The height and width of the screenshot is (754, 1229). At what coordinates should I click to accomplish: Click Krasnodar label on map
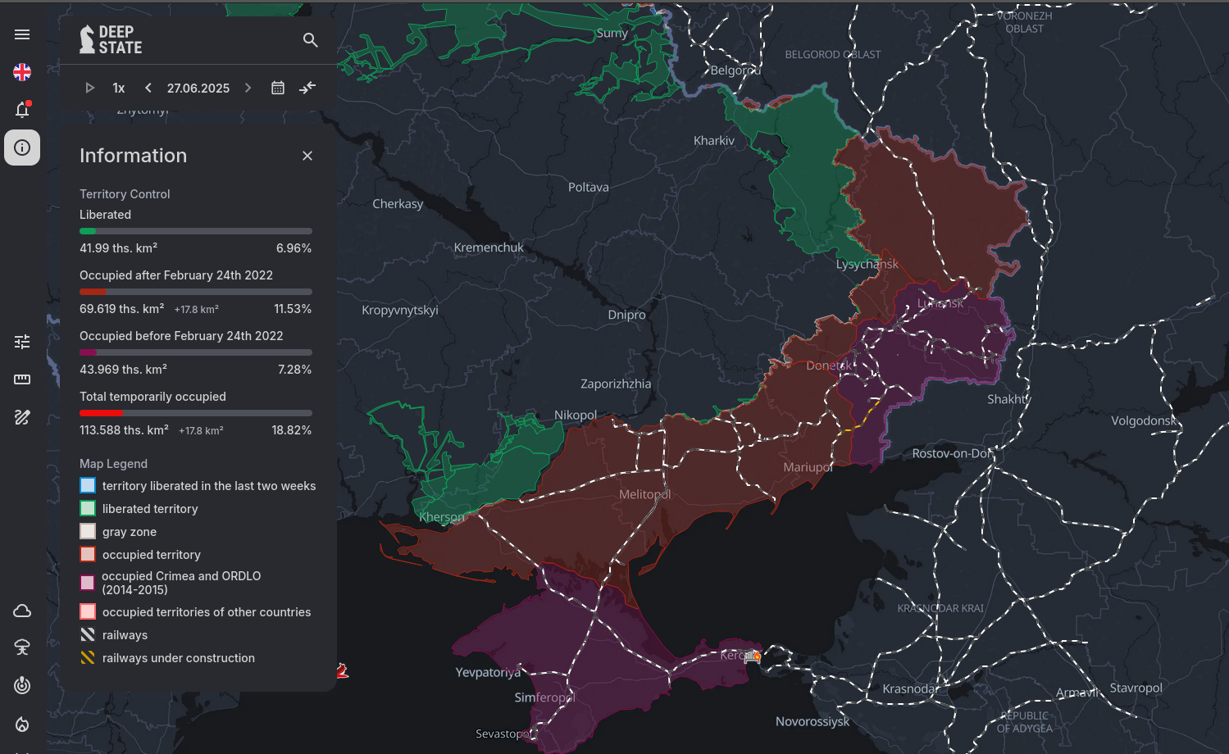[x=910, y=688]
